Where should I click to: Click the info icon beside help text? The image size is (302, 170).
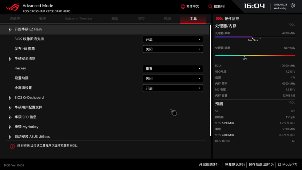12,146
